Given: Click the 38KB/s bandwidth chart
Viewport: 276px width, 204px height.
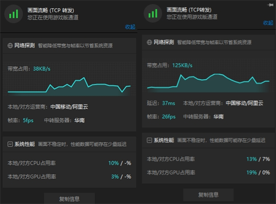Looking at the screenshot, I should [69, 86].
